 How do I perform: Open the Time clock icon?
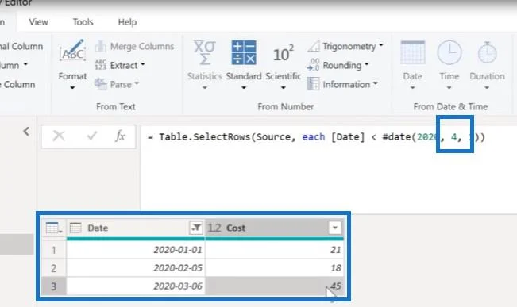[x=449, y=52]
